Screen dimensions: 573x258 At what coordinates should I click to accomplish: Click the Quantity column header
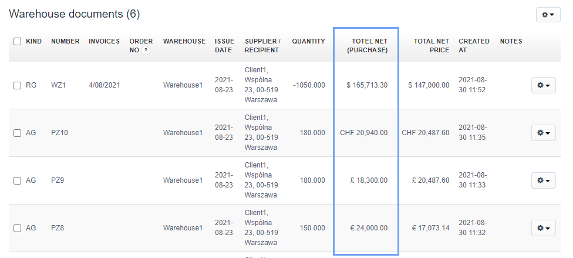pyautogui.click(x=308, y=42)
